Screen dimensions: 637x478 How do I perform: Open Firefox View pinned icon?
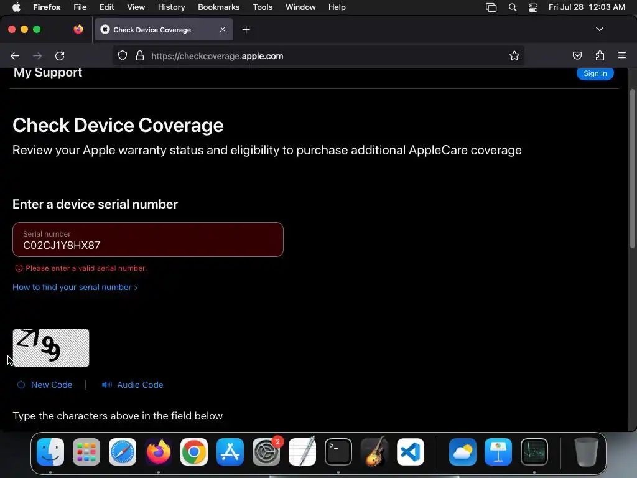(78, 29)
